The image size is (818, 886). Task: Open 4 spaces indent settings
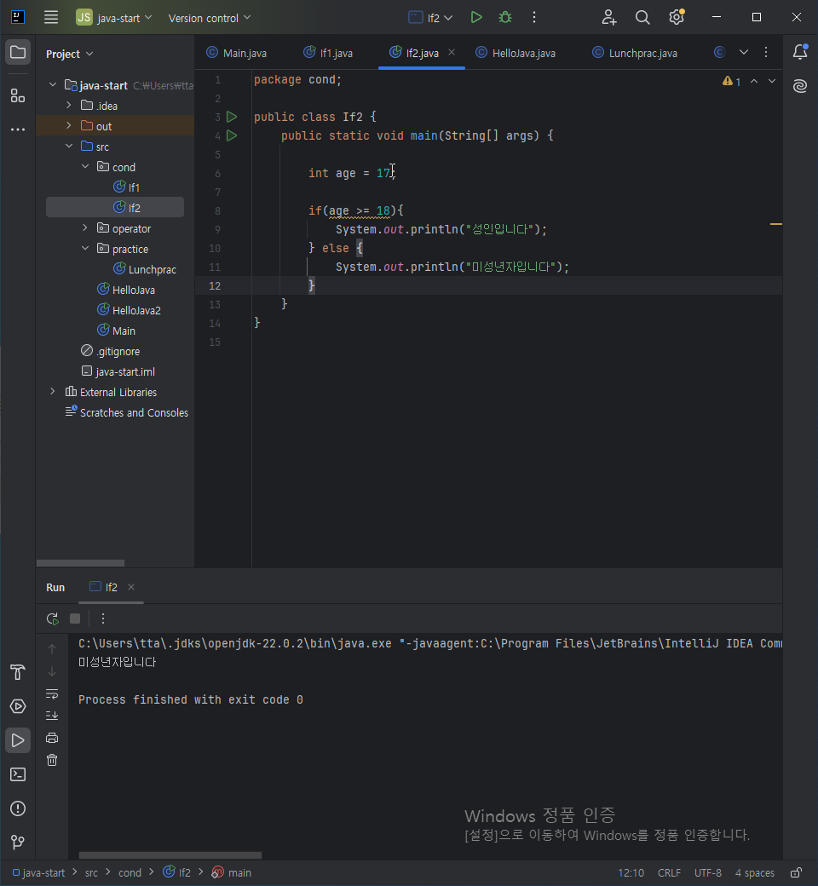coord(755,873)
